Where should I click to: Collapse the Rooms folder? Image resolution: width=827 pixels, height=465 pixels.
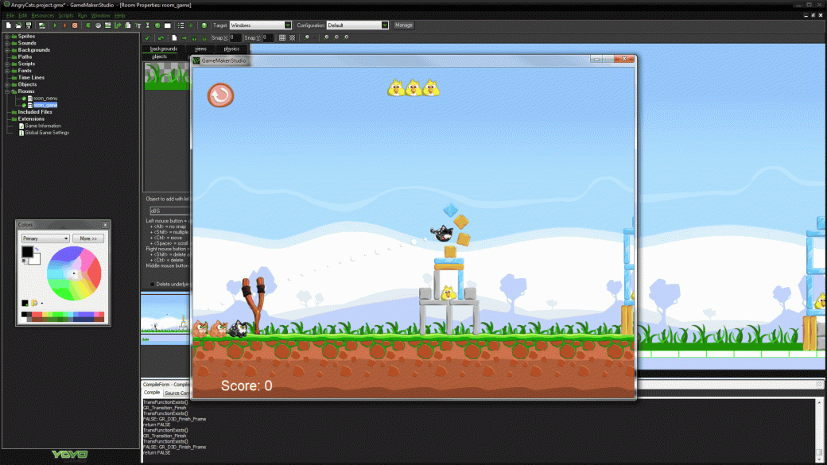(7, 91)
